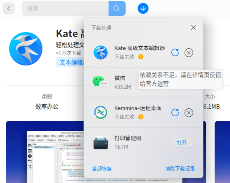
Task: Click 全部恢复 link
Action: tap(102, 168)
